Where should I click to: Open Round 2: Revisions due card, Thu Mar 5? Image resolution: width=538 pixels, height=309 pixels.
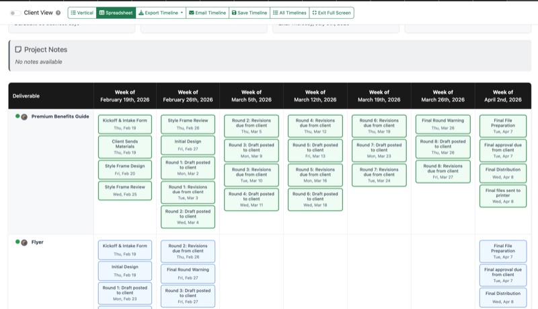coord(252,126)
